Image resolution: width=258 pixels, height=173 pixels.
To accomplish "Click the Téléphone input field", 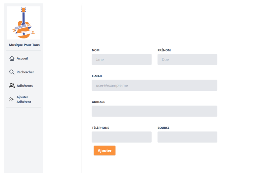I will (121, 137).
